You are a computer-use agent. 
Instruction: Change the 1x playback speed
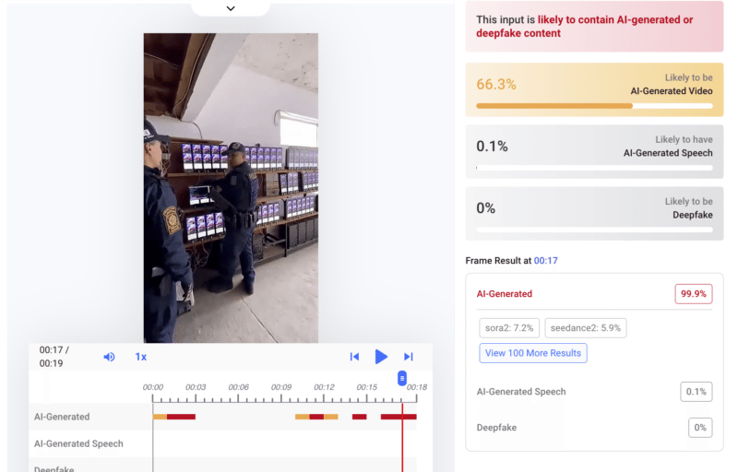pyautogui.click(x=141, y=357)
